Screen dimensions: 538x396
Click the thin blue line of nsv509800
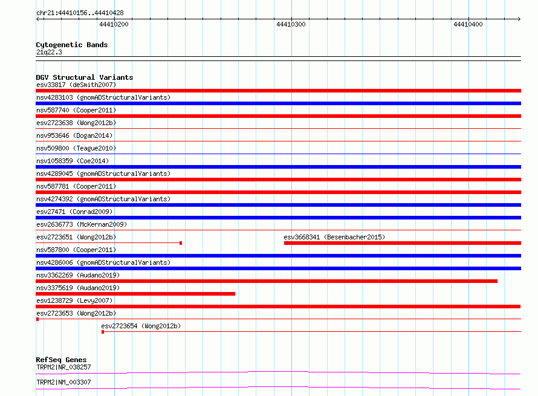tap(278, 154)
